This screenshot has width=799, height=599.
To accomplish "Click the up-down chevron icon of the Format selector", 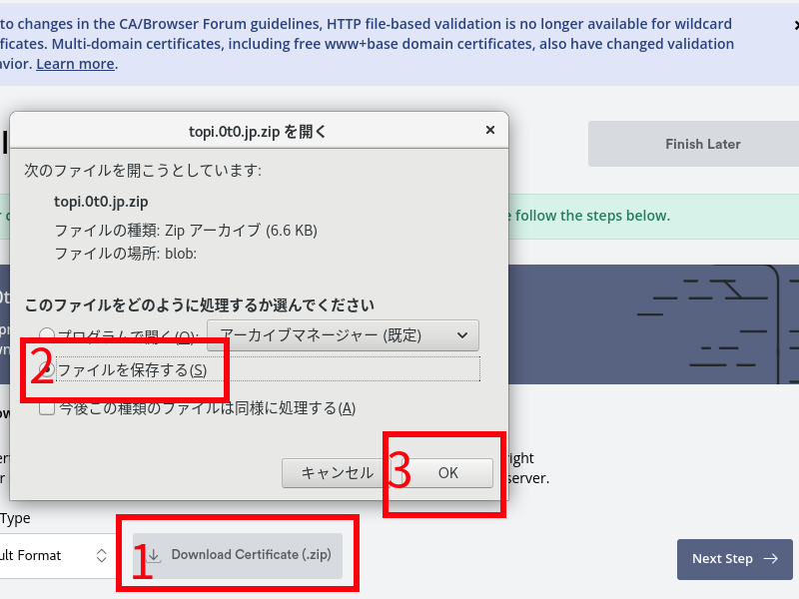I will pyautogui.click(x=102, y=555).
